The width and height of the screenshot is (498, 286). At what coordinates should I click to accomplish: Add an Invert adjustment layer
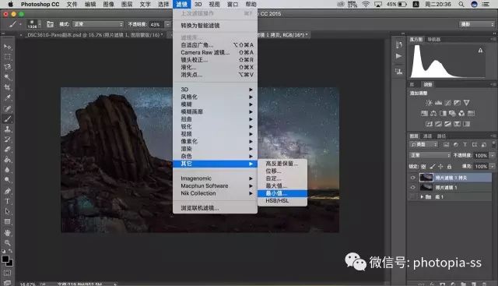429,124
